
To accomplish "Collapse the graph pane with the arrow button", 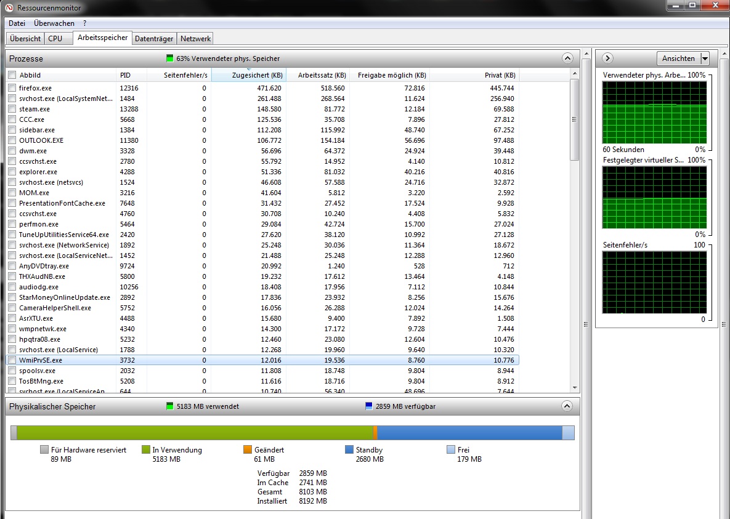I will pyautogui.click(x=607, y=58).
